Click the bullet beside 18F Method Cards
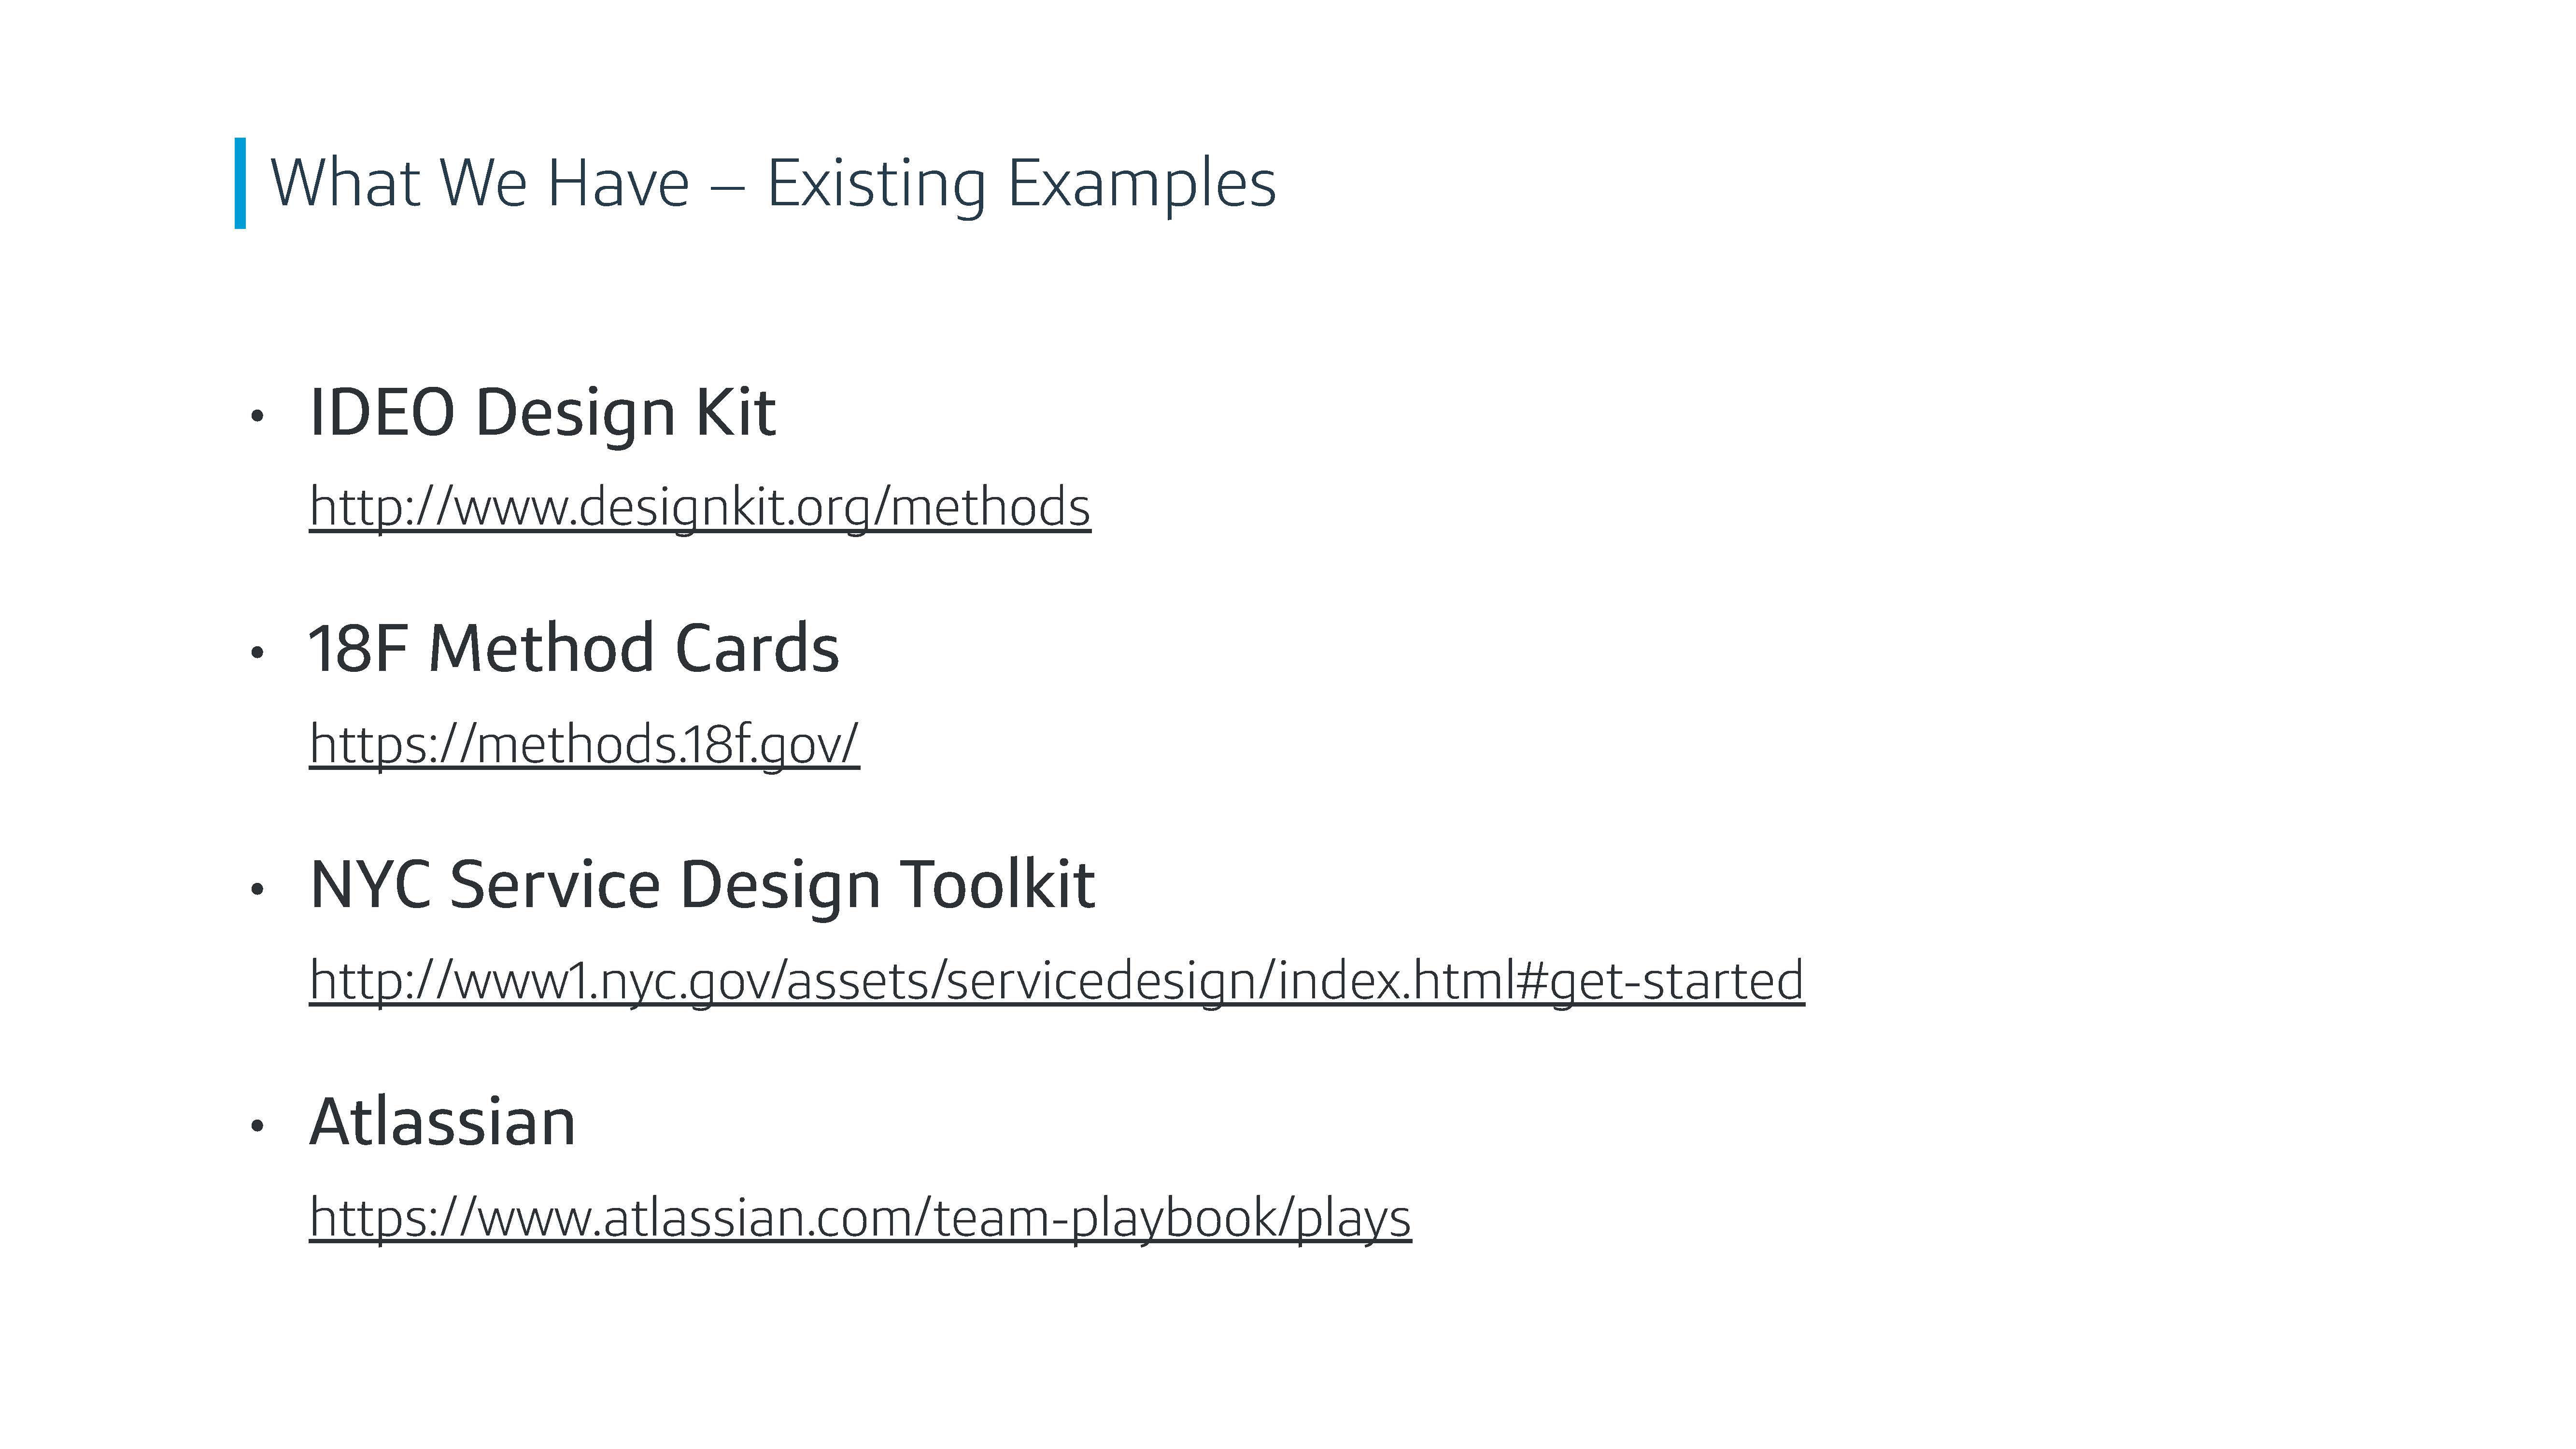 (x=257, y=653)
